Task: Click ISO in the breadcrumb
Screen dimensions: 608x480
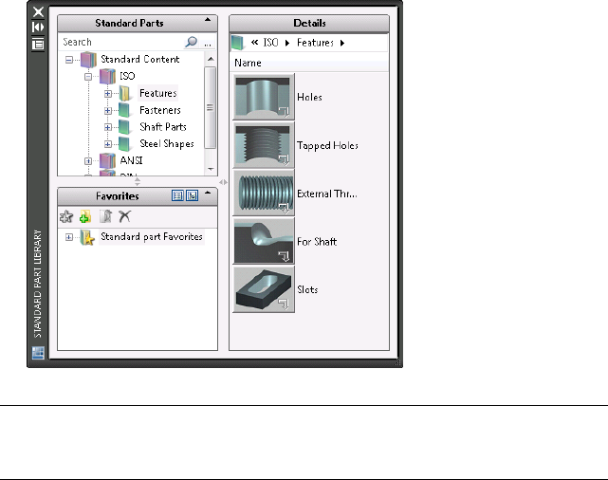Action: tap(270, 43)
